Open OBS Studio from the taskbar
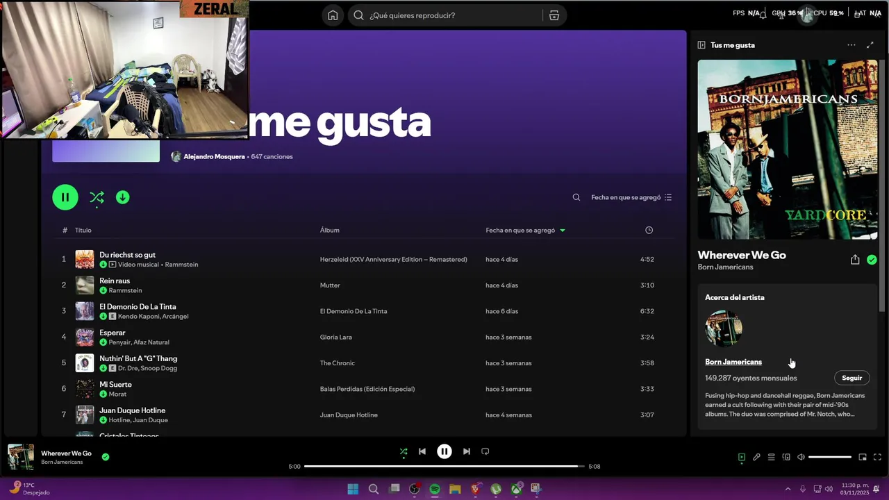Screen dimensions: 889x500 pos(415,489)
